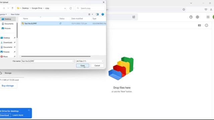The width and height of the screenshot is (214, 120).
Task: Close the File Upload dialog
Action: click(104, 2)
